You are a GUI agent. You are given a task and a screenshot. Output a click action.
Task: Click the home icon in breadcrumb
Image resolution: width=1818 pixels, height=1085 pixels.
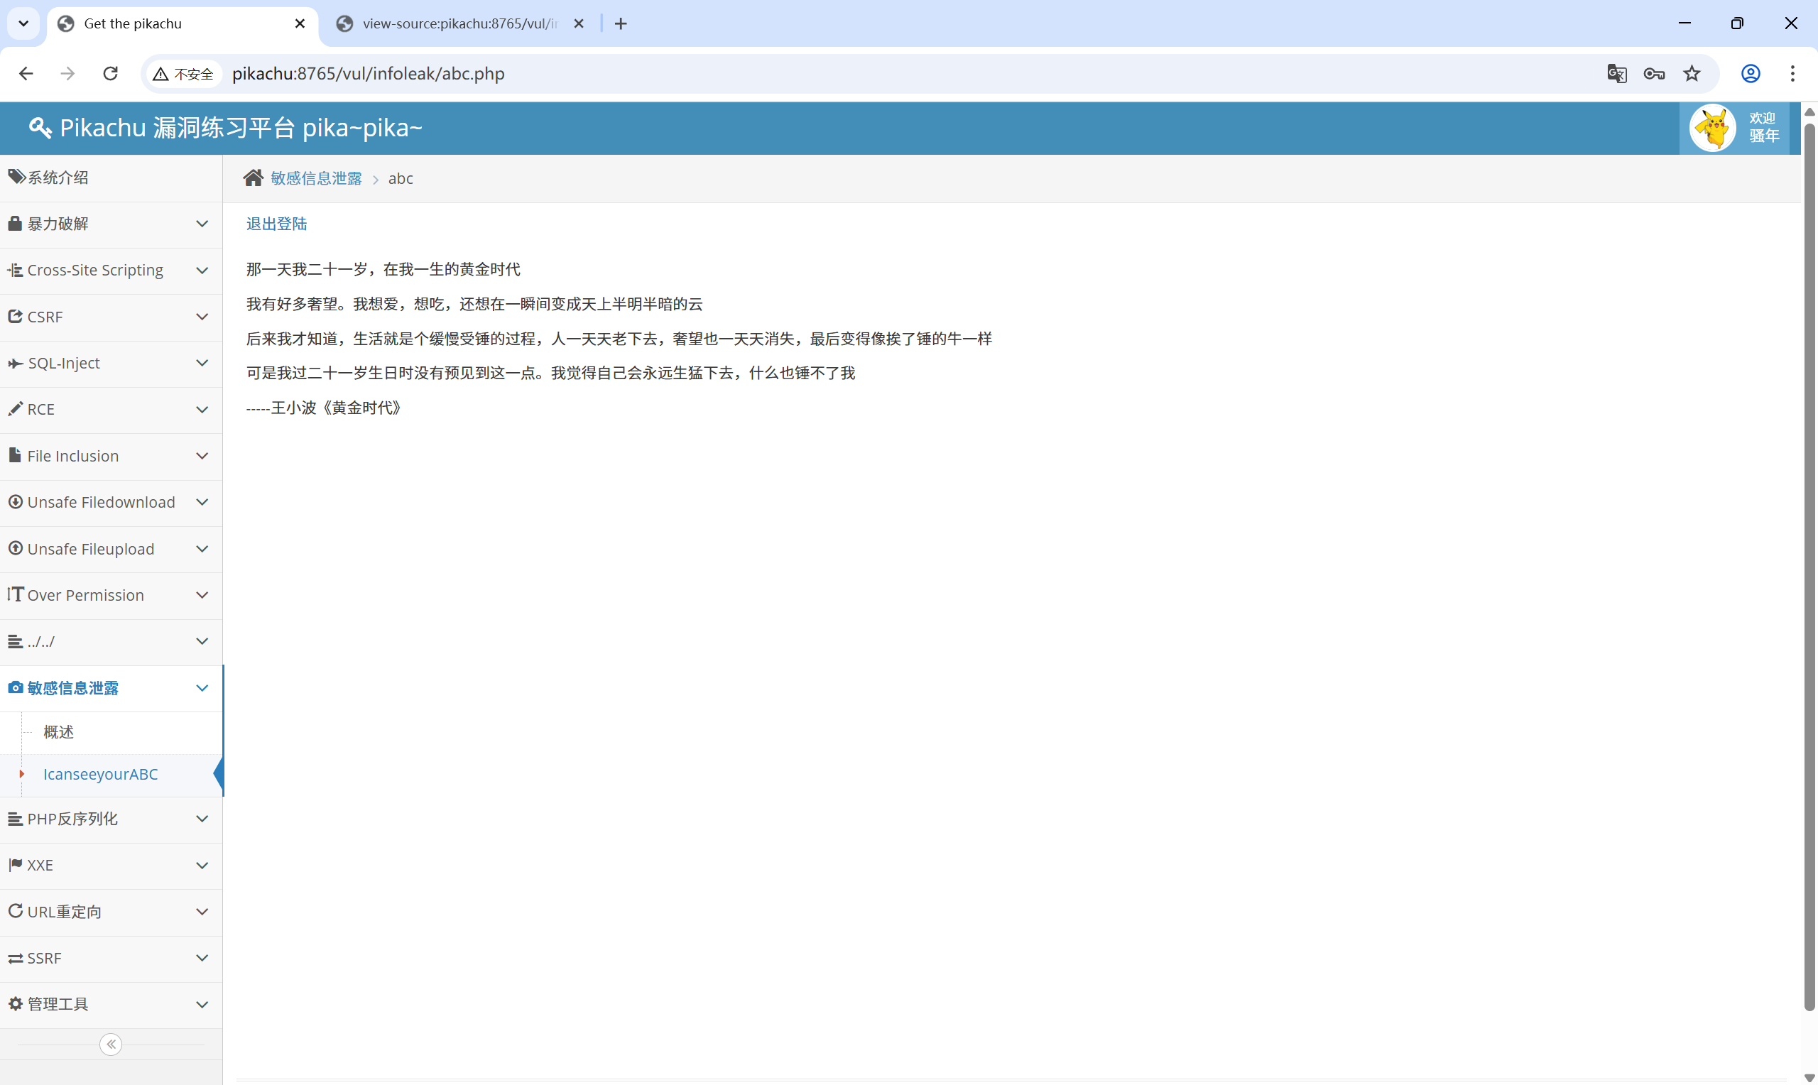pyautogui.click(x=253, y=178)
